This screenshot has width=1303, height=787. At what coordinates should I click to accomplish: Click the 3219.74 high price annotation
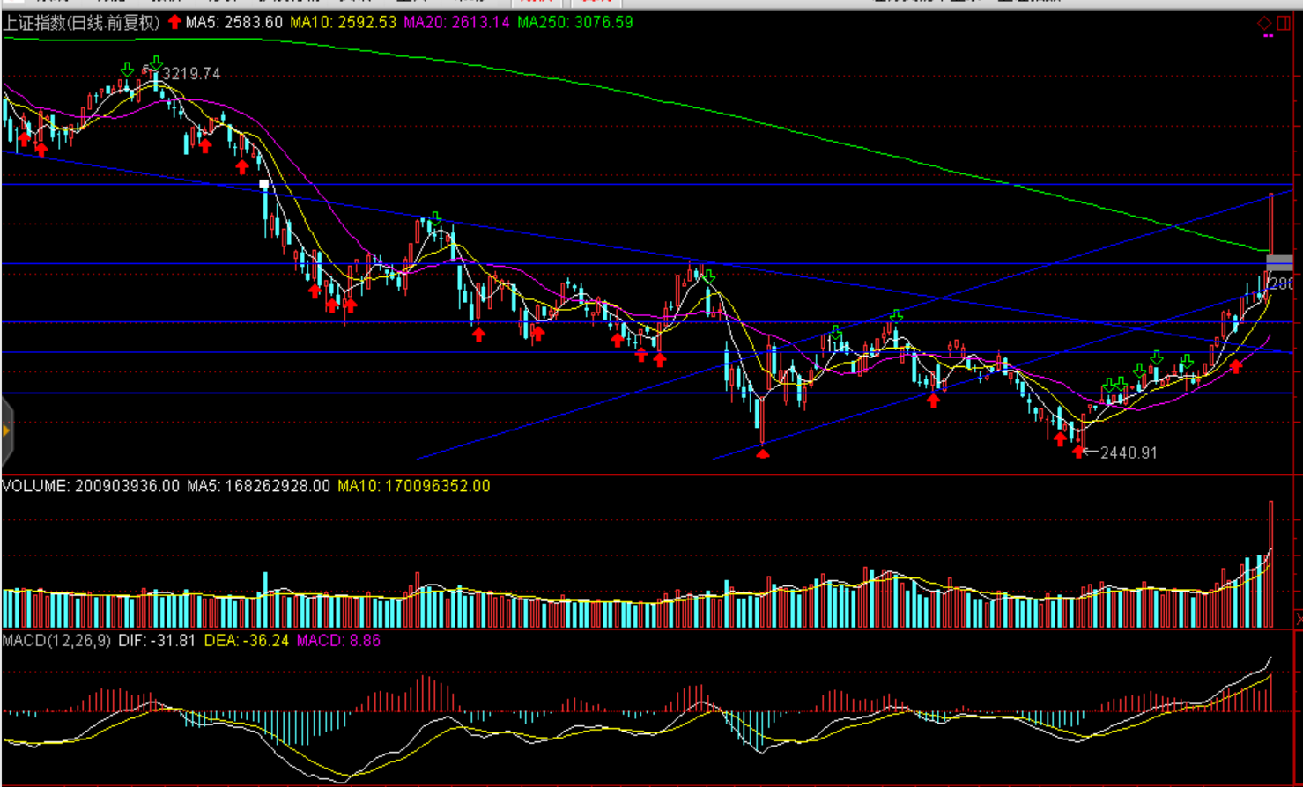pyautogui.click(x=191, y=74)
